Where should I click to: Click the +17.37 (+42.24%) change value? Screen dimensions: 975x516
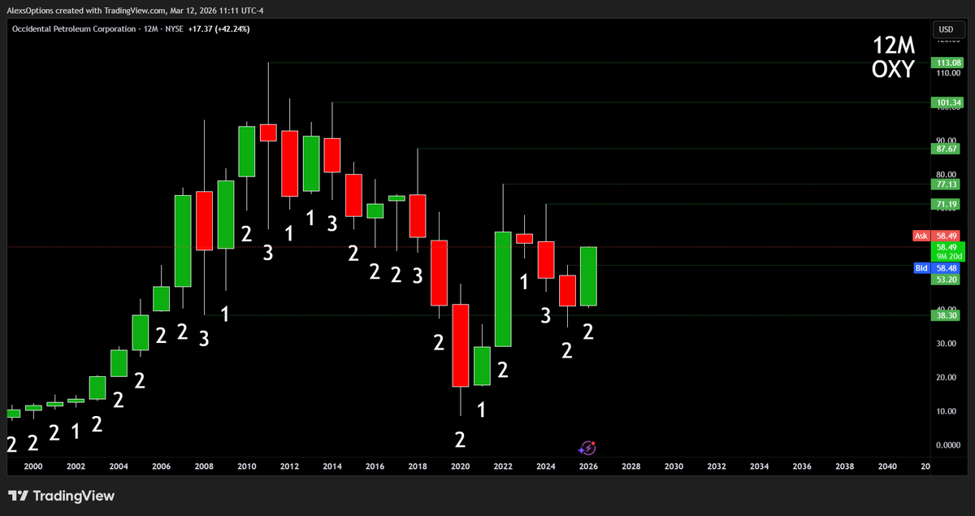pyautogui.click(x=217, y=29)
